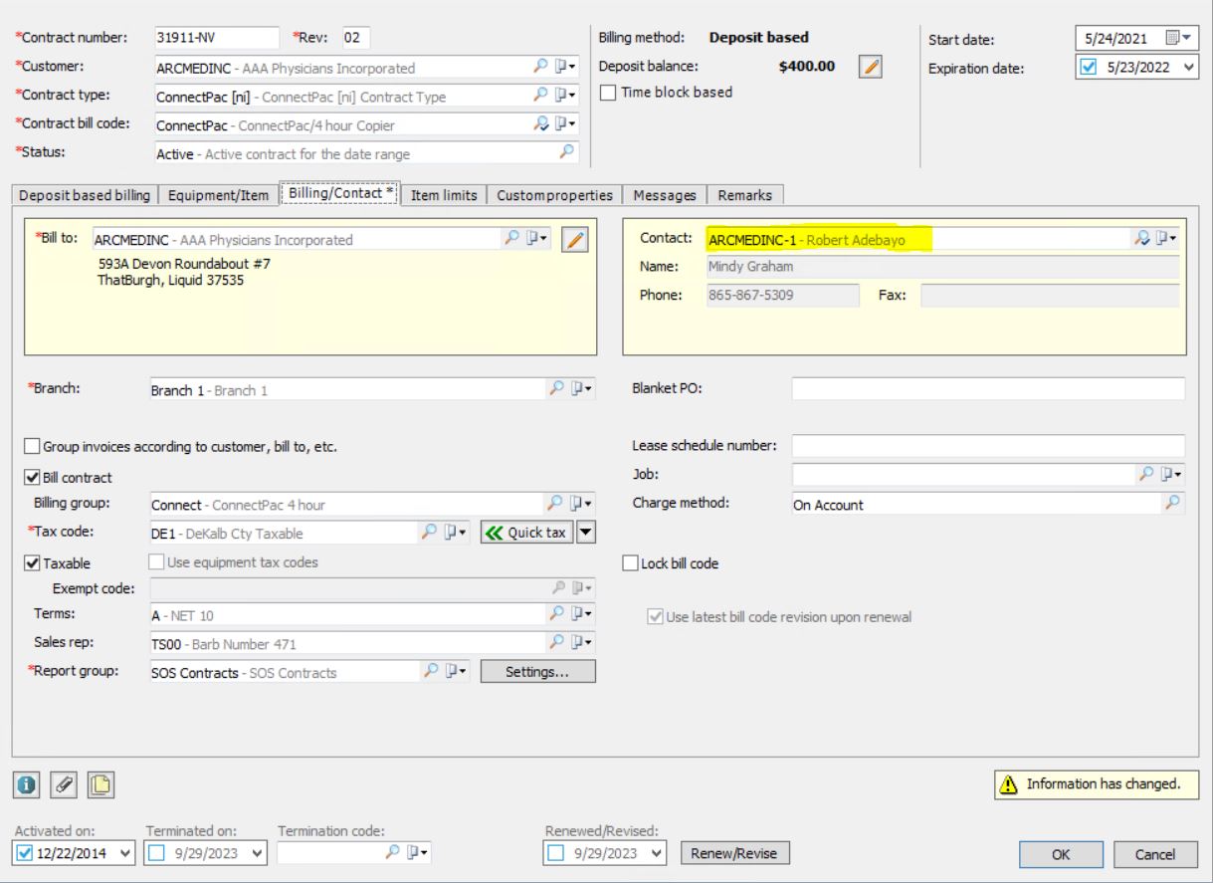Open the Item limits tab

(x=444, y=195)
